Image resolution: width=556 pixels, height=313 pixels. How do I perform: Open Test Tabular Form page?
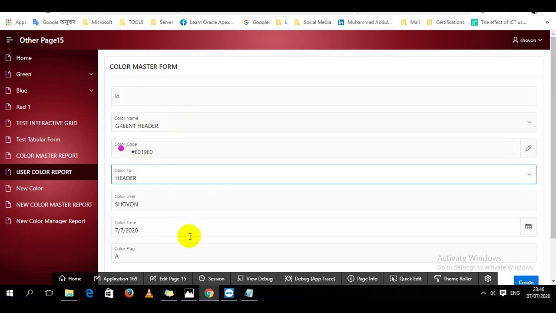pos(49,140)
